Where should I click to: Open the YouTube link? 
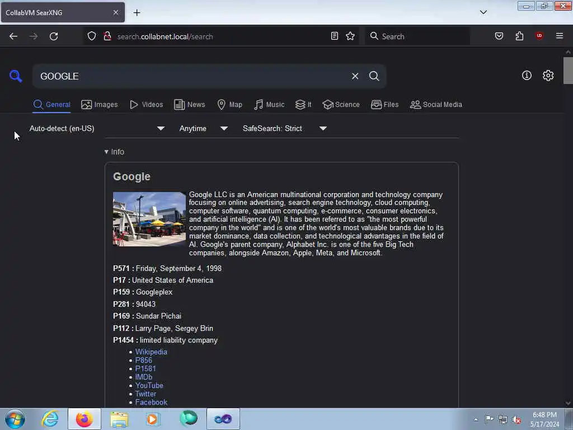pos(149,385)
